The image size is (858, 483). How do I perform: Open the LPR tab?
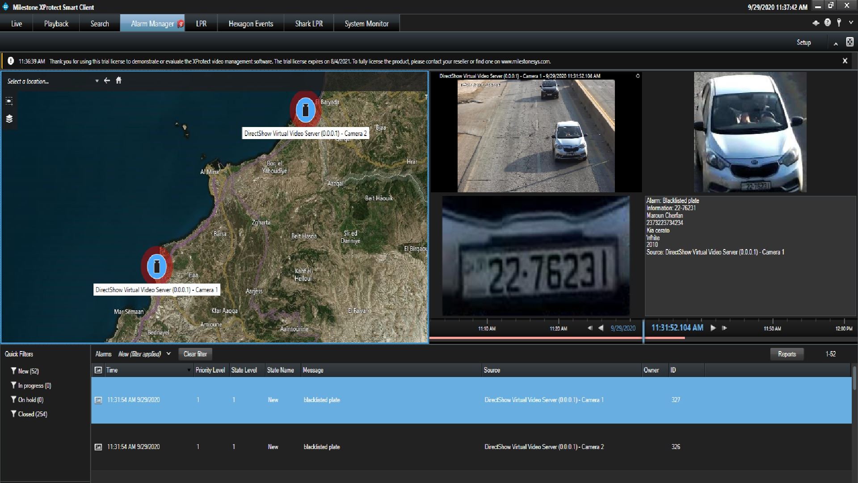pyautogui.click(x=201, y=24)
